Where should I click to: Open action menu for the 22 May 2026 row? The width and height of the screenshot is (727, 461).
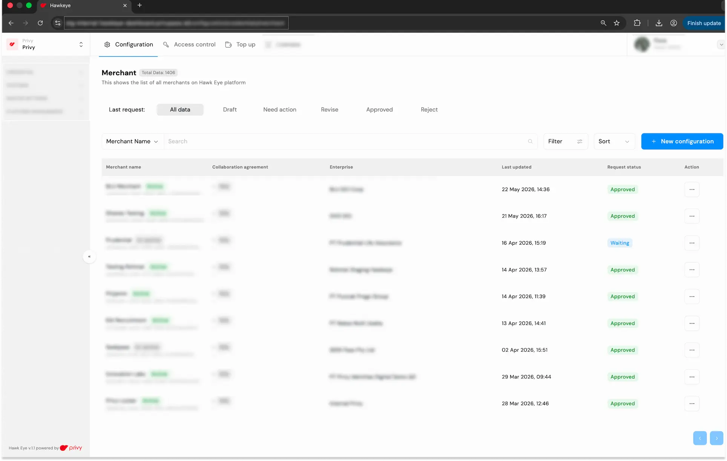[x=692, y=190]
